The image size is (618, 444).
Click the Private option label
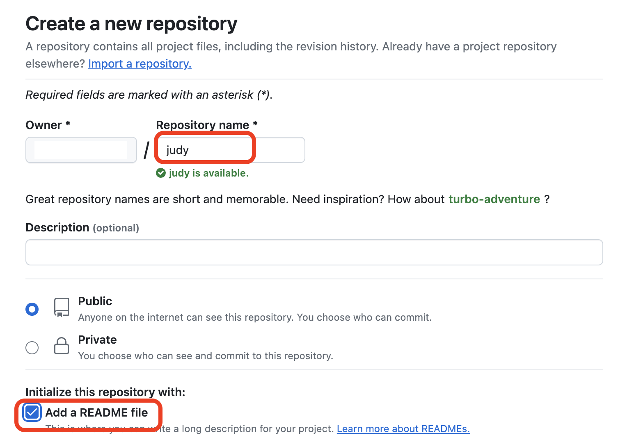pos(97,340)
